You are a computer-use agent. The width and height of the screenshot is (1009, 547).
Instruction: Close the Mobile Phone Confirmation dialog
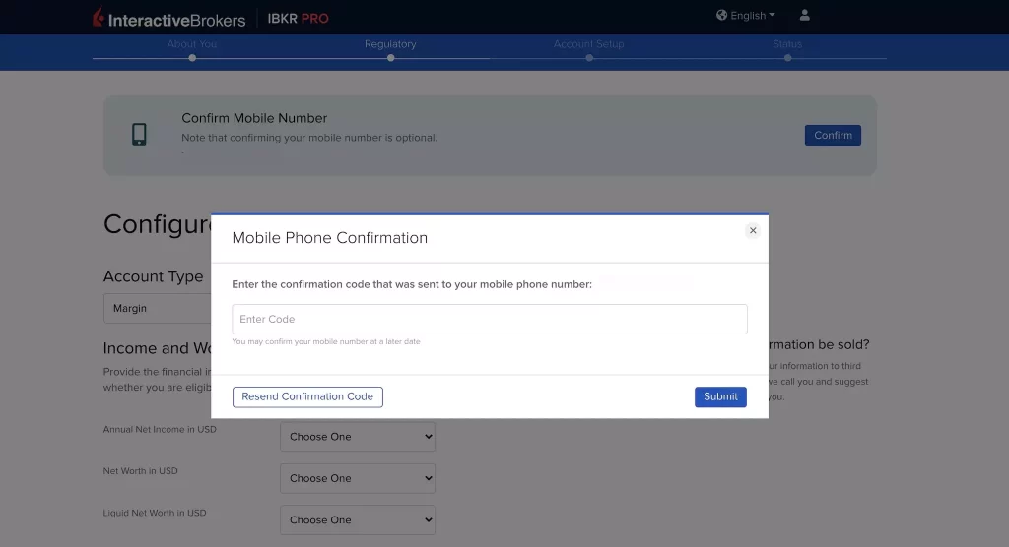point(753,230)
